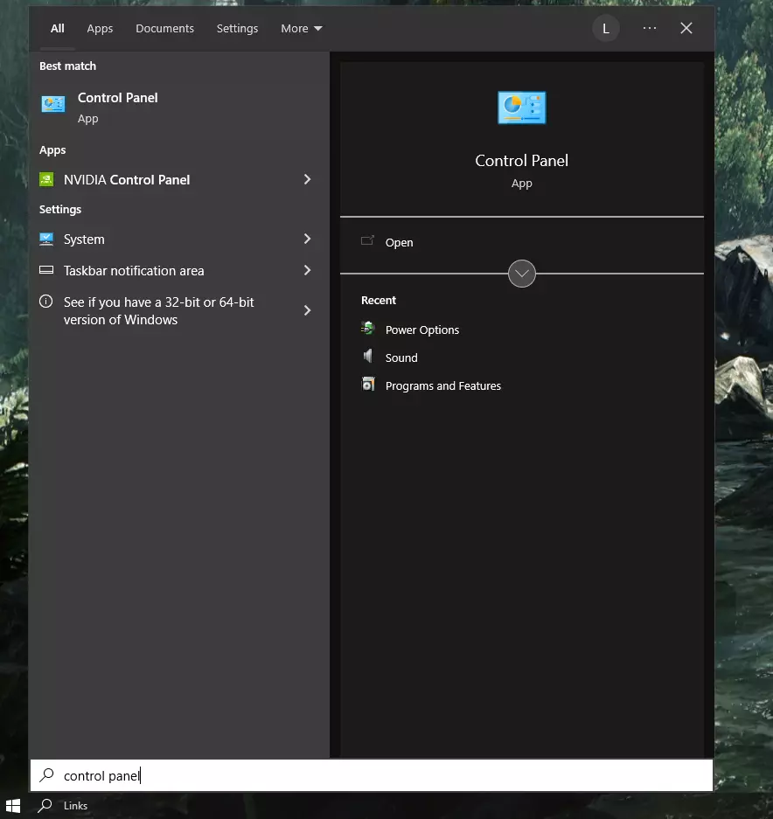Image resolution: width=773 pixels, height=819 pixels.
Task: Open the user account L avatar
Action: coord(605,28)
